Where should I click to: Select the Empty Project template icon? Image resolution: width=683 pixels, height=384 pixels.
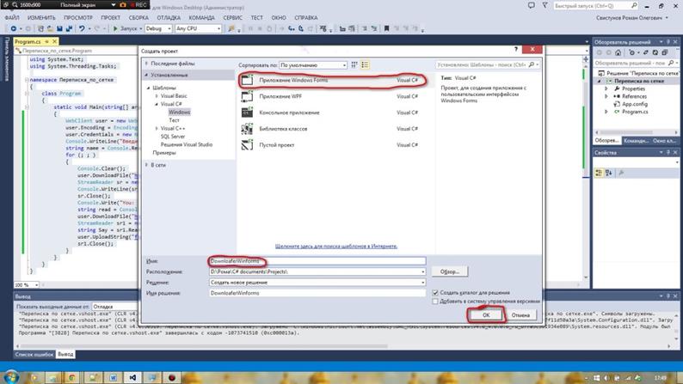click(248, 145)
